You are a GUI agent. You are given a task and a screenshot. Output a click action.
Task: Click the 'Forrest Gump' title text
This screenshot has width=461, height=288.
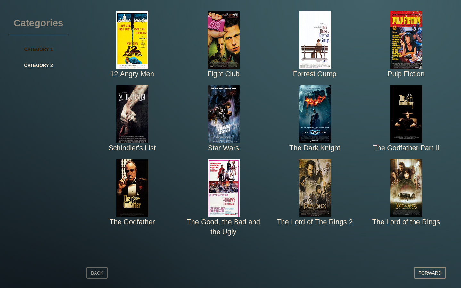click(x=315, y=74)
